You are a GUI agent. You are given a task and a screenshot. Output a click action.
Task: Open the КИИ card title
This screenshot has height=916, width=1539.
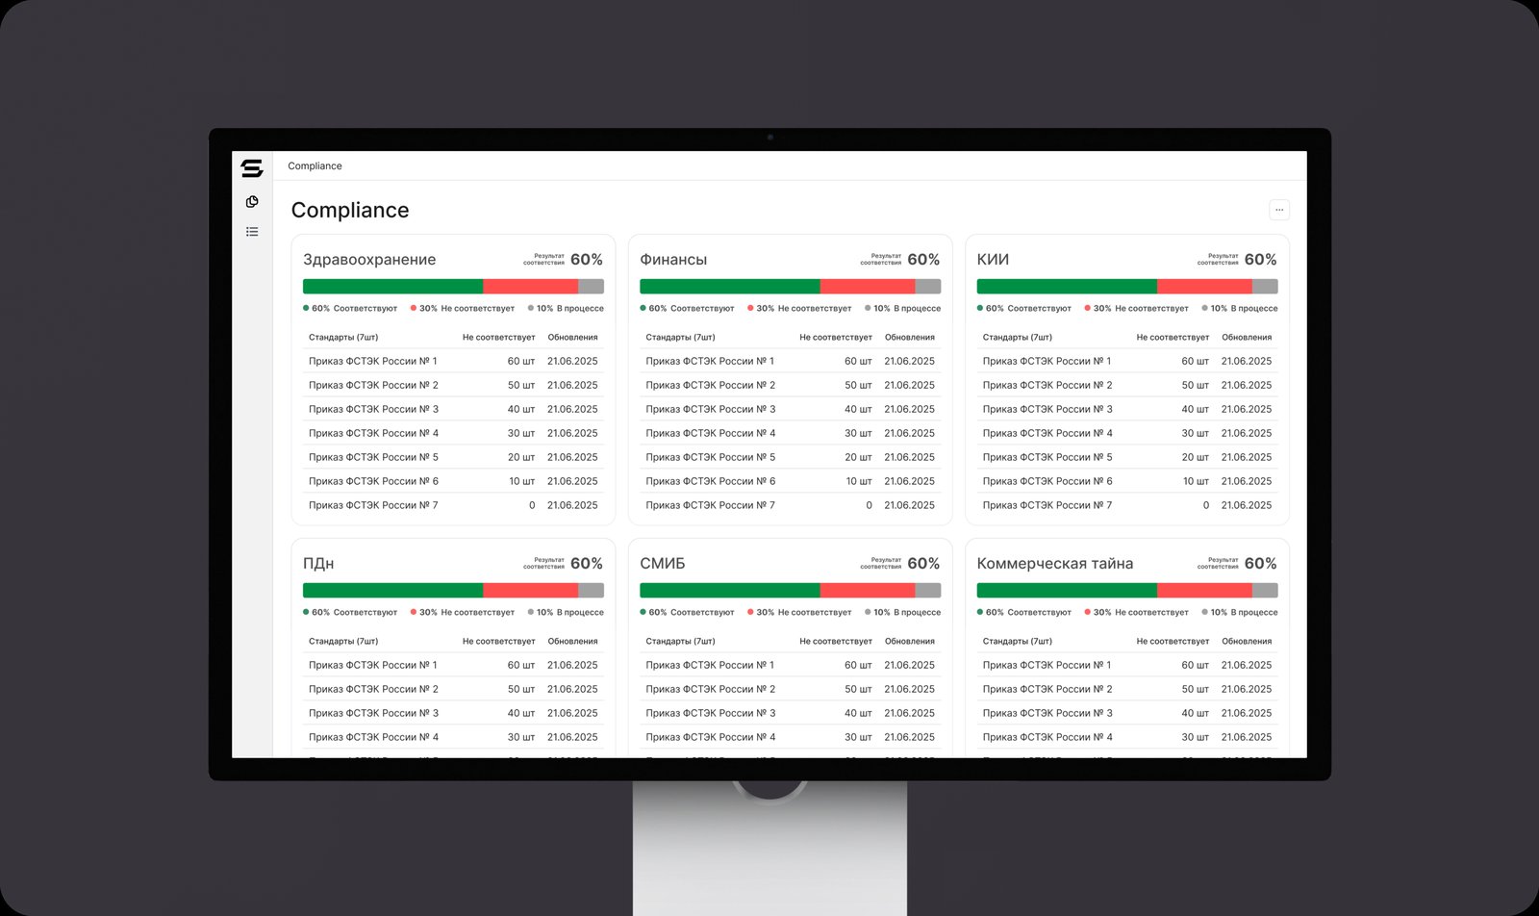coord(993,260)
